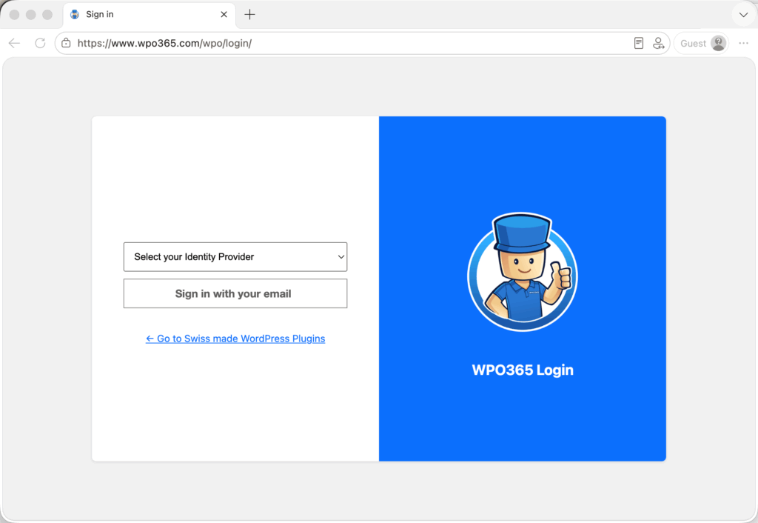Reload the page with the refresh icon
The image size is (758, 523).
point(40,43)
